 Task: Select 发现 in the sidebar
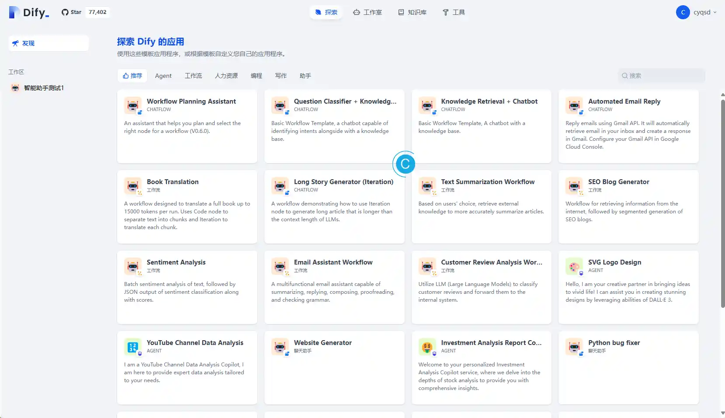49,43
